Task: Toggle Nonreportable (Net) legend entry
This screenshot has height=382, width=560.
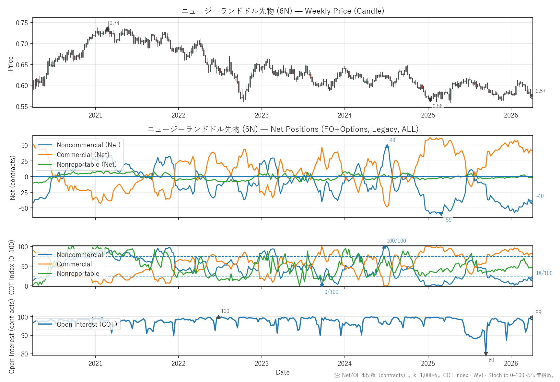Action: click(87, 164)
